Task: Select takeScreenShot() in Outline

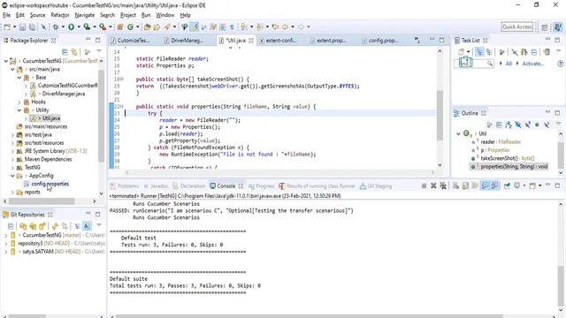Action: 507,158
